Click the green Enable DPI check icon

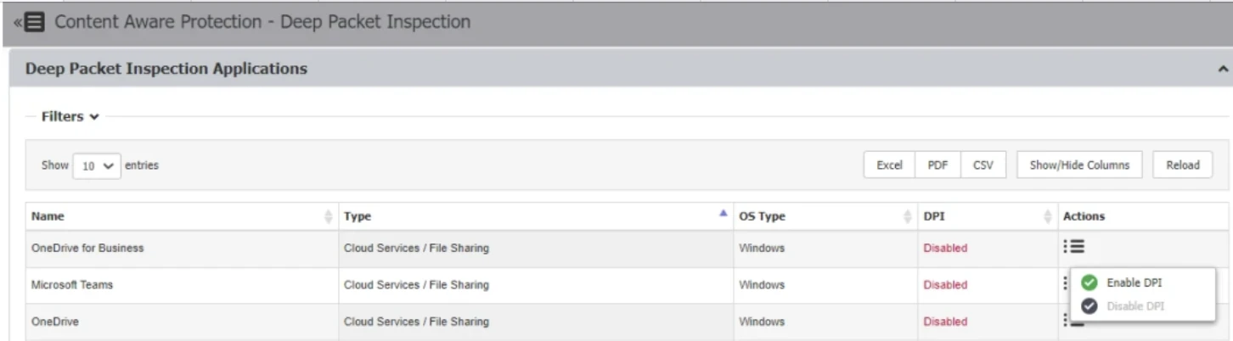tap(1089, 283)
